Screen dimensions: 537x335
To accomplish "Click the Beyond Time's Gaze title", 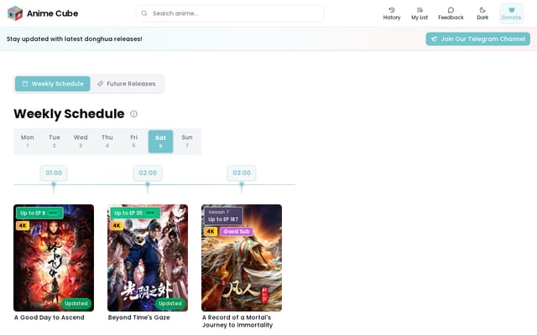I will tap(139, 317).
